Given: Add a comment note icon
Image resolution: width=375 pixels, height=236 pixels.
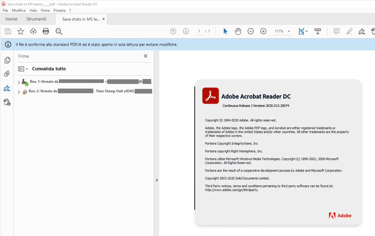Looking at the screenshot, I should click(337, 31).
